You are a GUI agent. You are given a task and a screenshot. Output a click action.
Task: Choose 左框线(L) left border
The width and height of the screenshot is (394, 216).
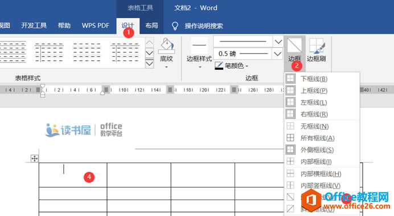[322, 102]
